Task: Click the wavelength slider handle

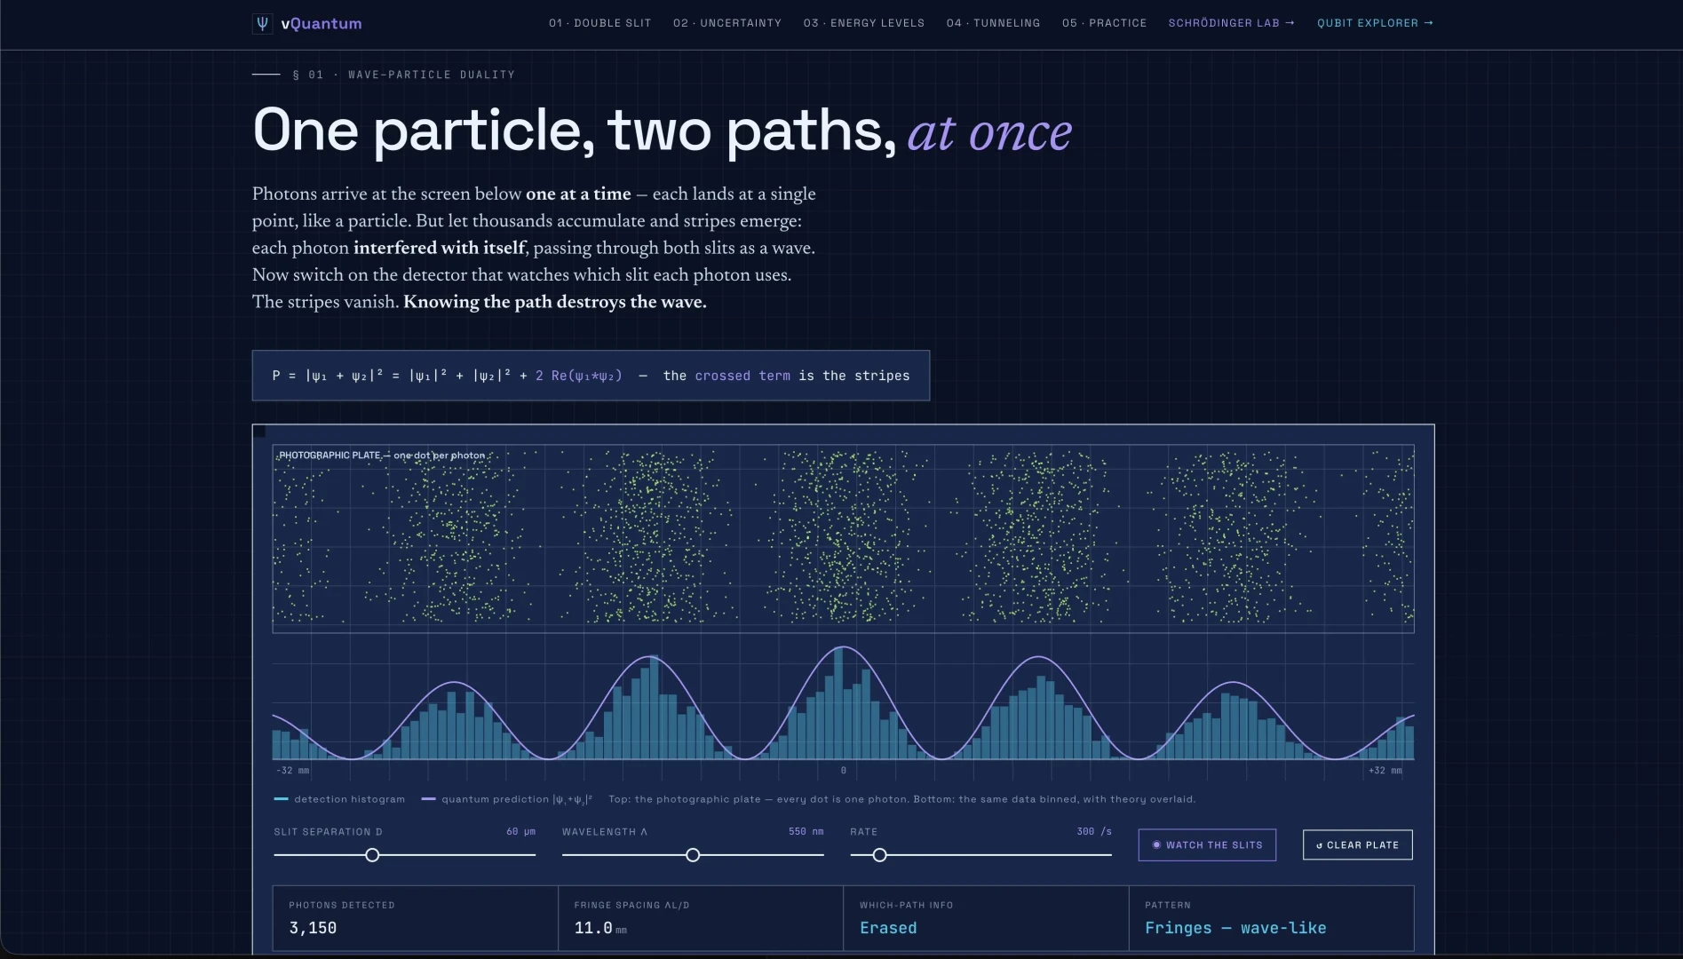Action: click(693, 855)
